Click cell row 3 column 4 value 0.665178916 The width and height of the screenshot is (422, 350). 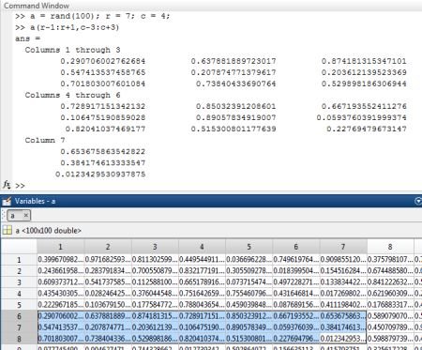pyautogui.click(x=202, y=282)
